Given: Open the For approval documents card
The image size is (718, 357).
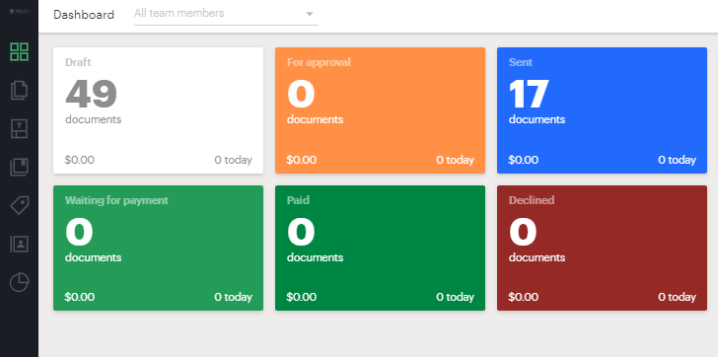Looking at the screenshot, I should coord(380,110).
